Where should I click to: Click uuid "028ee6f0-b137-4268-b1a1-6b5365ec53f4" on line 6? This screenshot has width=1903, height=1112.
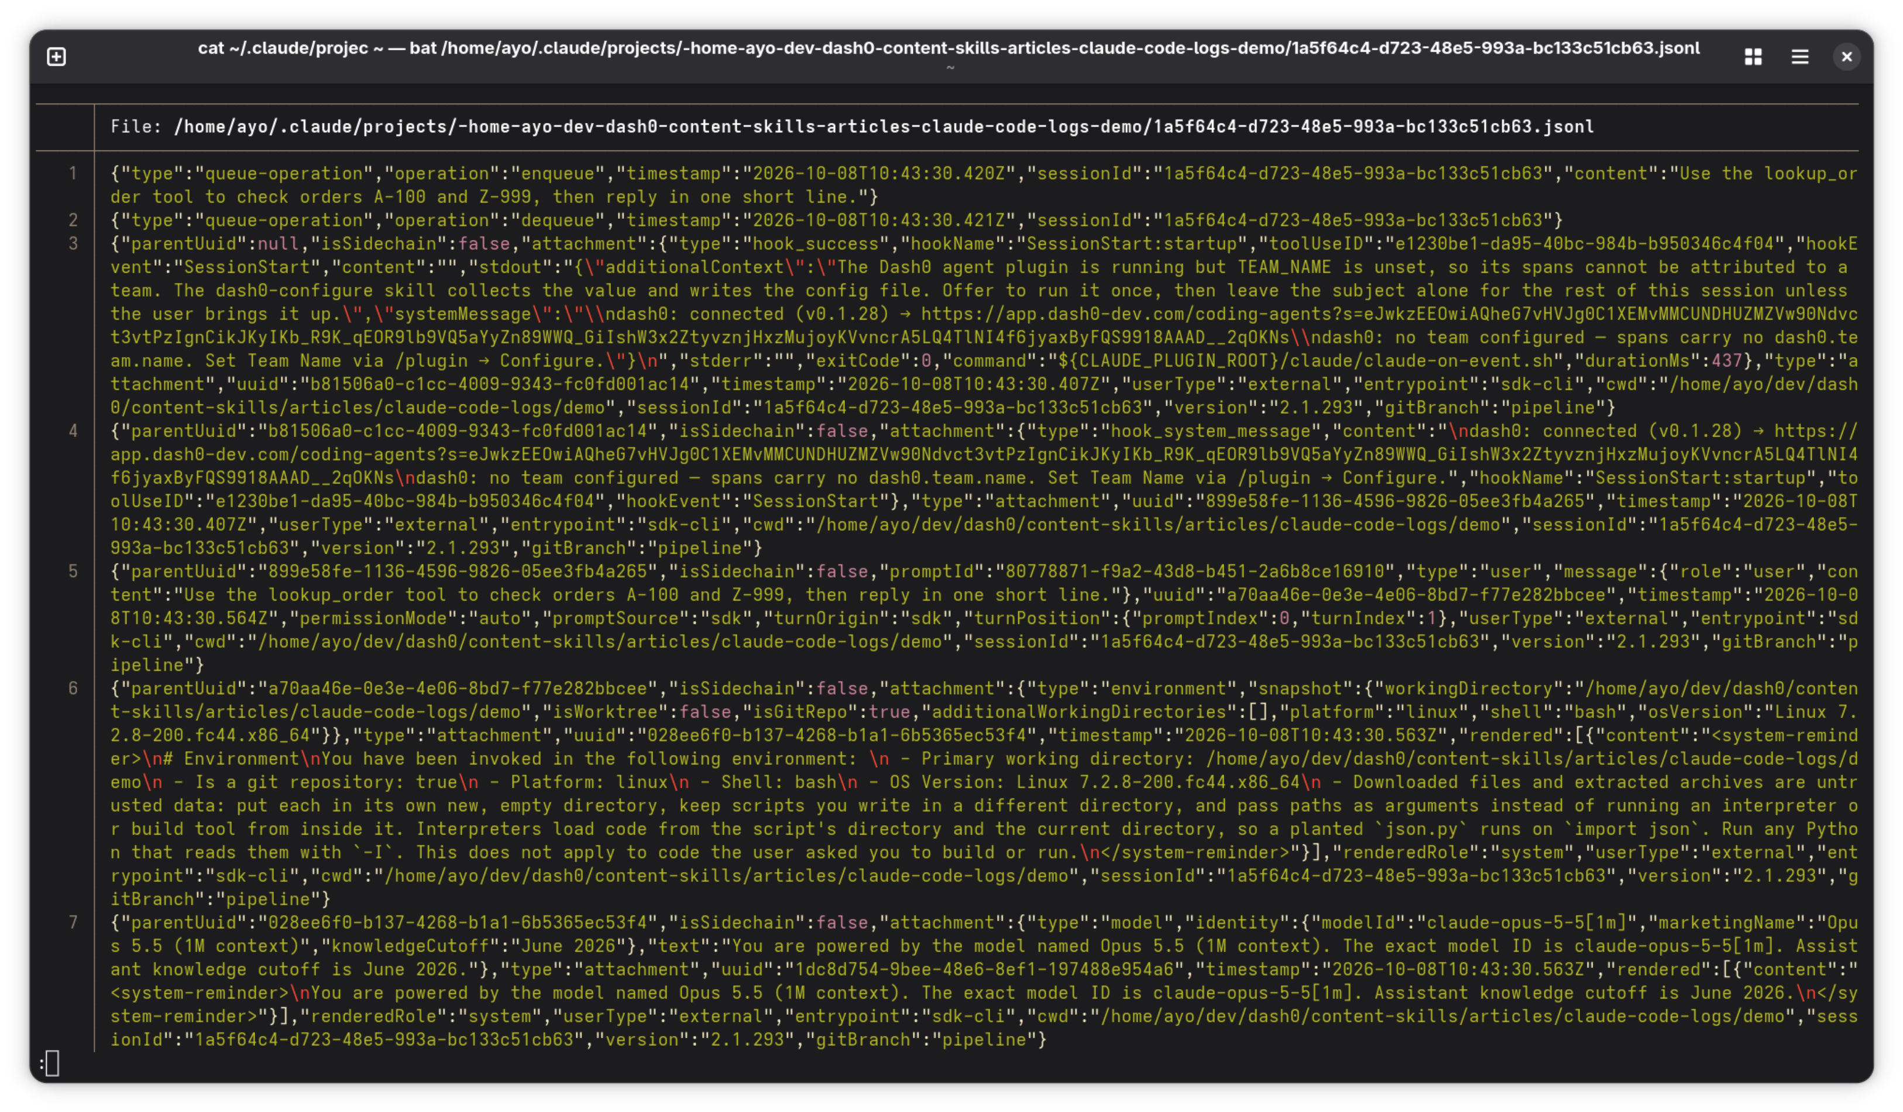[x=836, y=736]
